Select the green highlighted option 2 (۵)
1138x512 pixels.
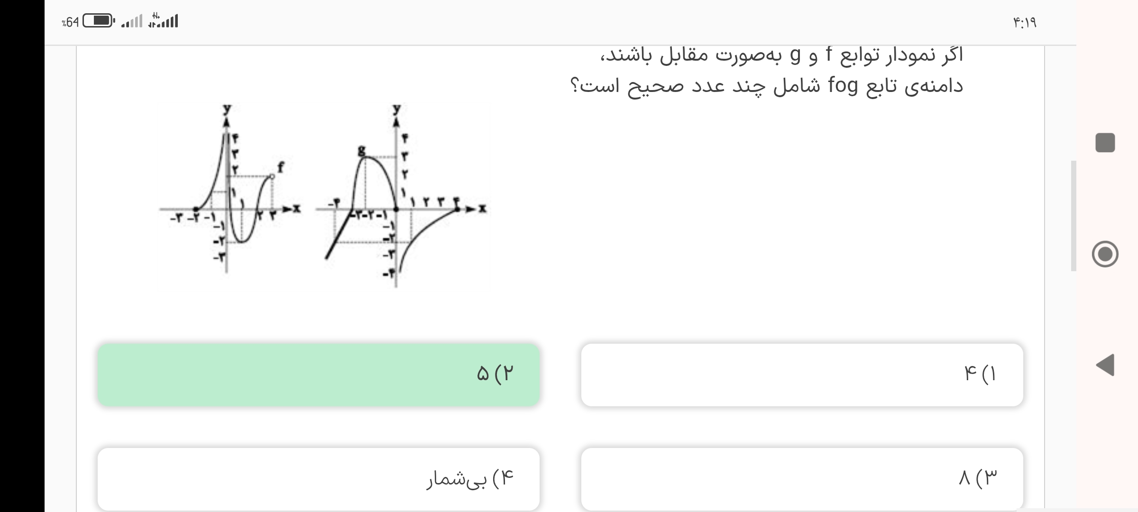coord(319,375)
